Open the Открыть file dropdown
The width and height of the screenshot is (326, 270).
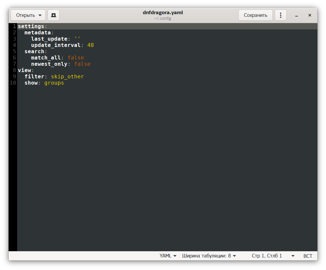click(x=28, y=15)
